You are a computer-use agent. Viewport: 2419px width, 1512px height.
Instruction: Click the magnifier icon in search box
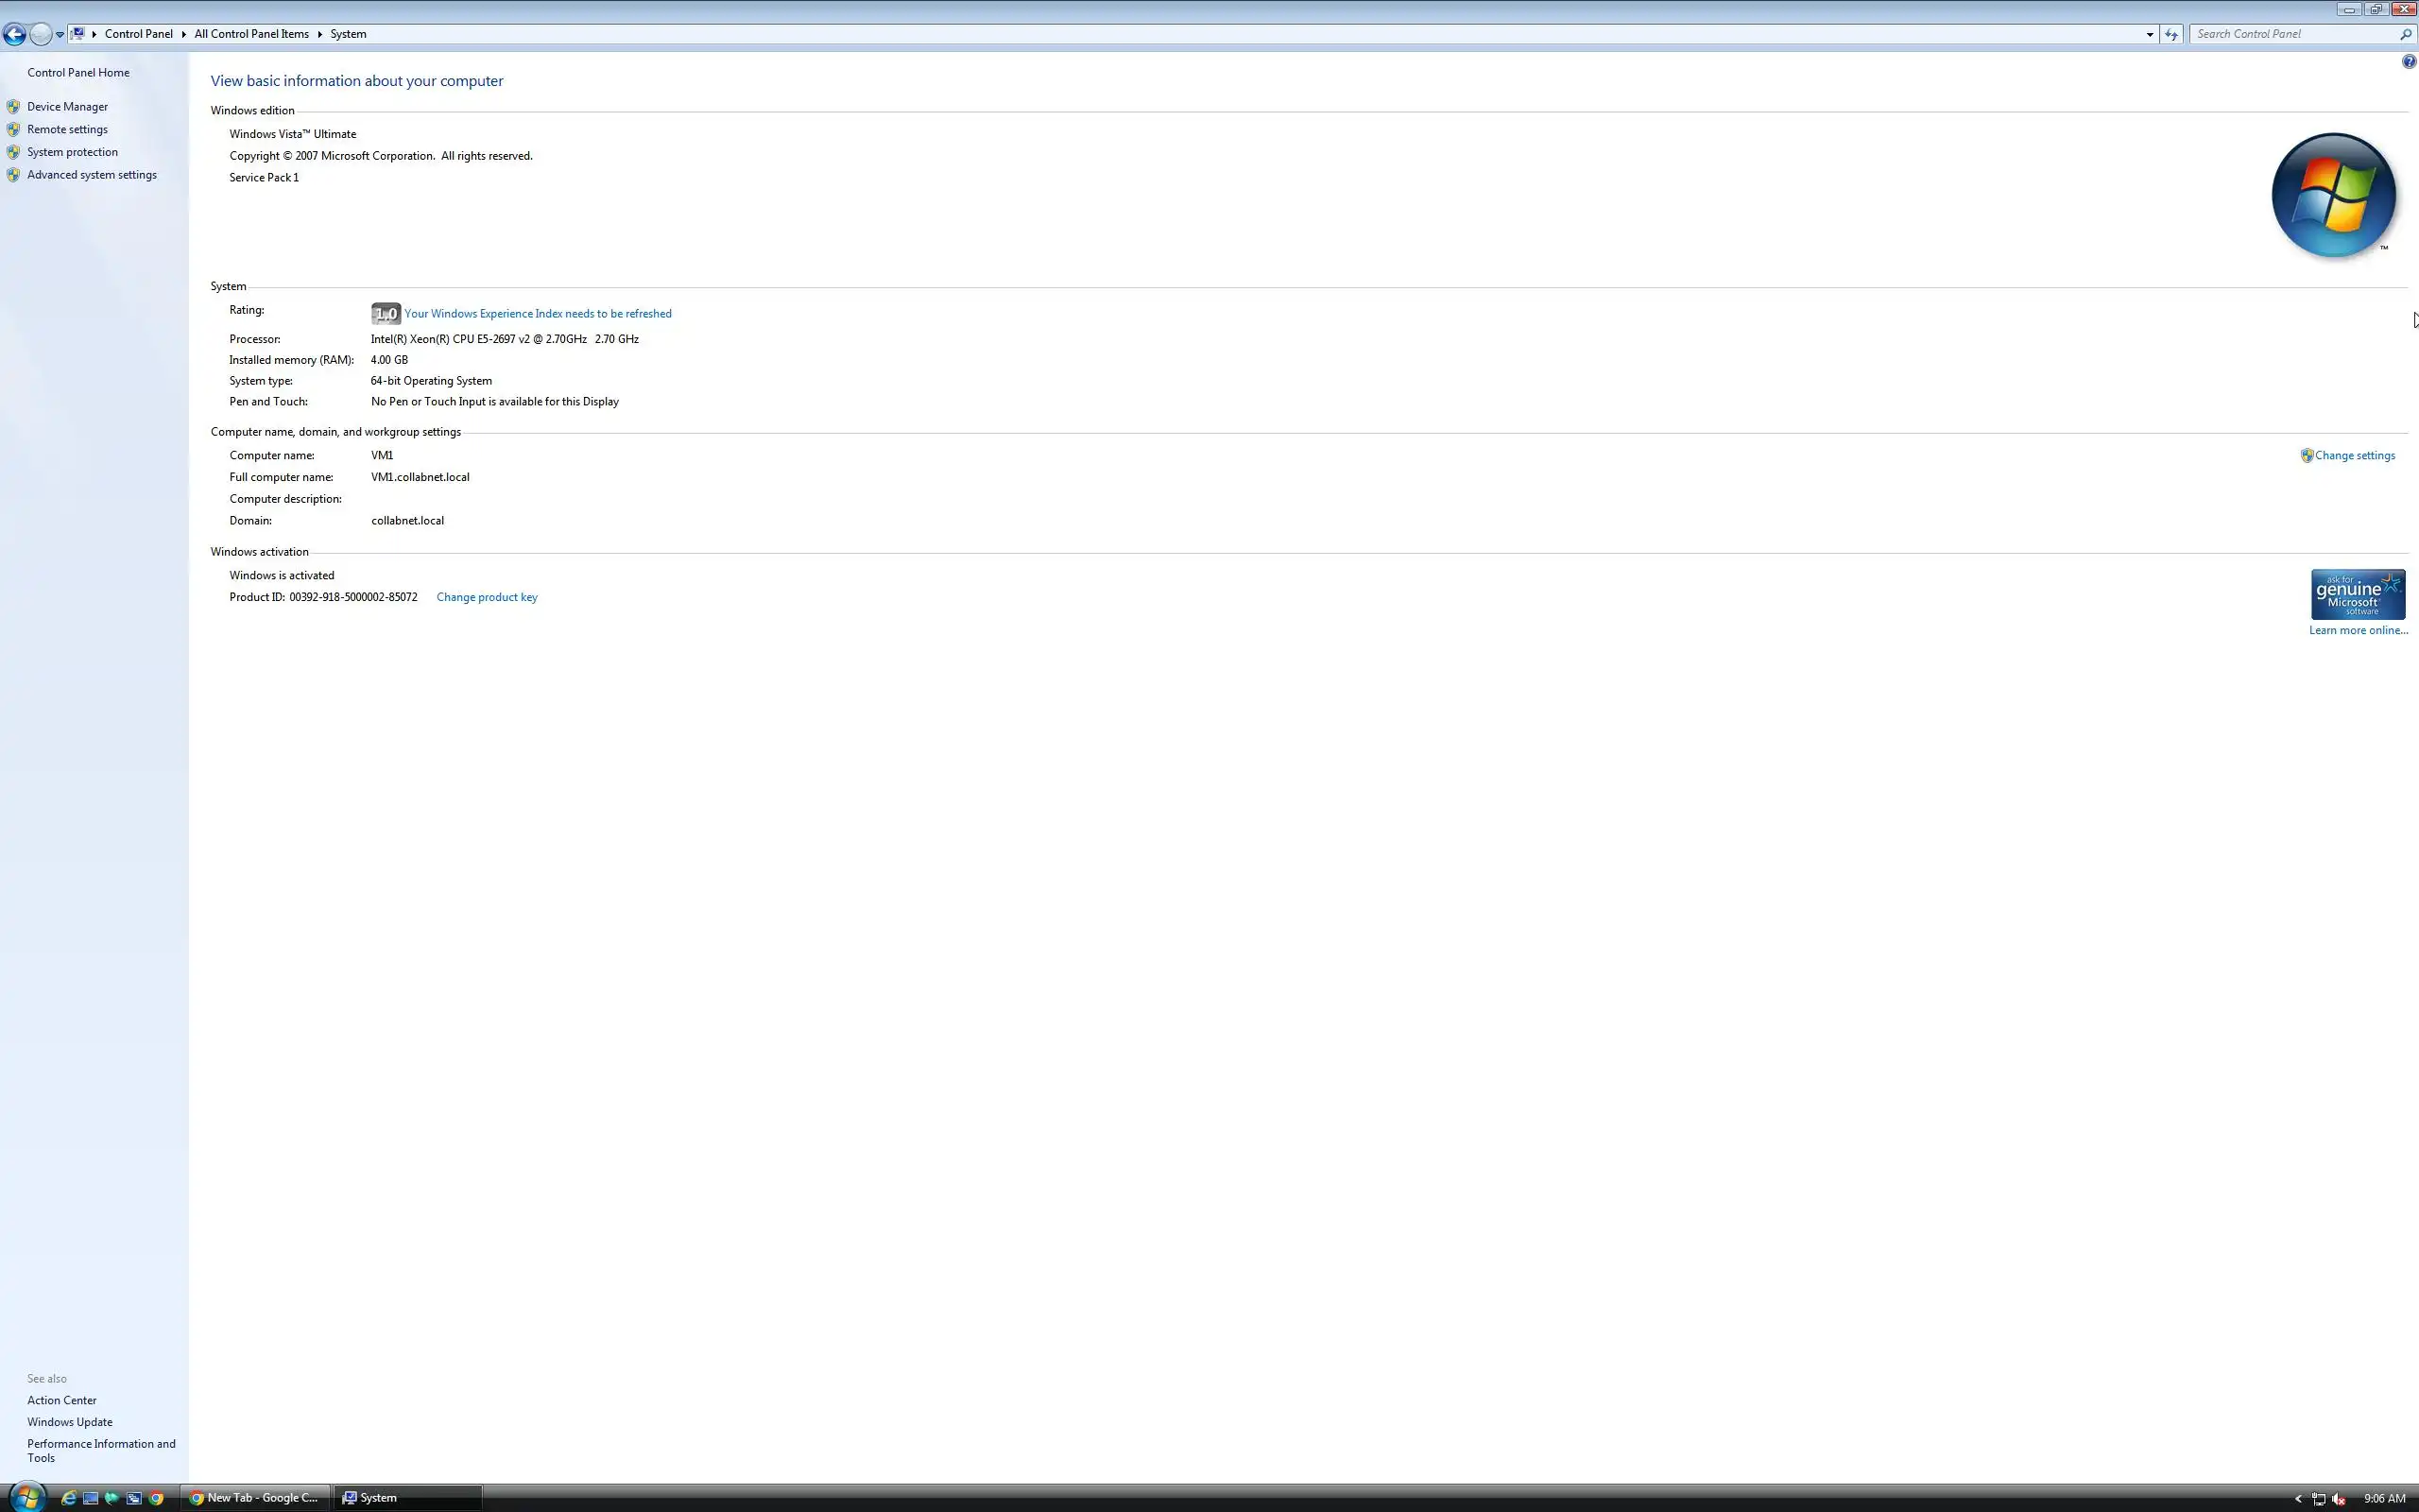click(2406, 34)
